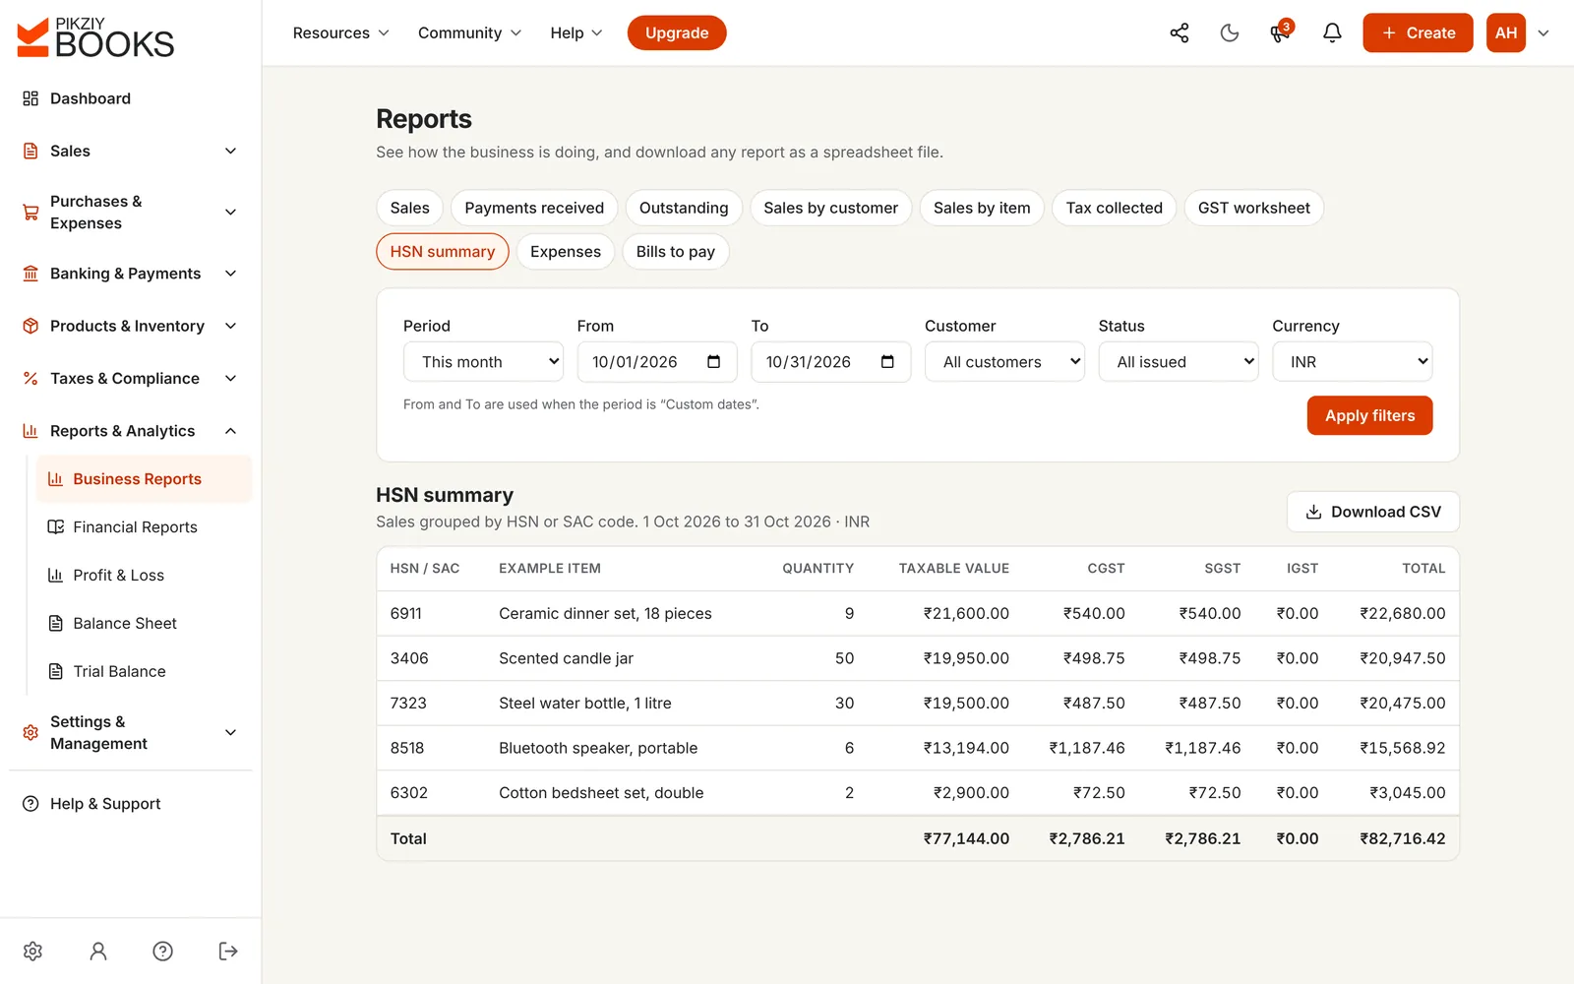This screenshot has height=984, width=1574.
Task: Open the Resources menu
Action: [x=340, y=33]
